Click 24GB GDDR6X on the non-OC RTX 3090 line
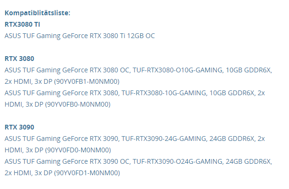289x189 pixels. click(x=232, y=139)
